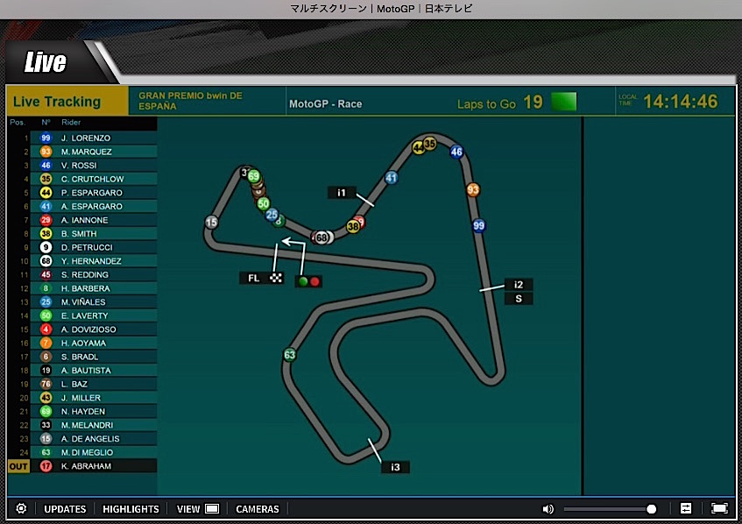Select A. ESPARGARO in the rider list

click(92, 207)
